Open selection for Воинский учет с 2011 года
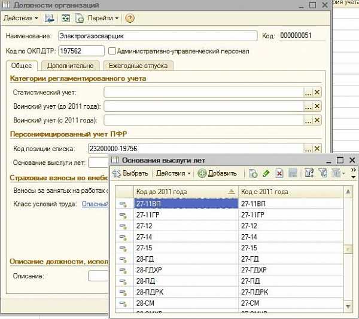The image size is (359, 319). [x=308, y=120]
